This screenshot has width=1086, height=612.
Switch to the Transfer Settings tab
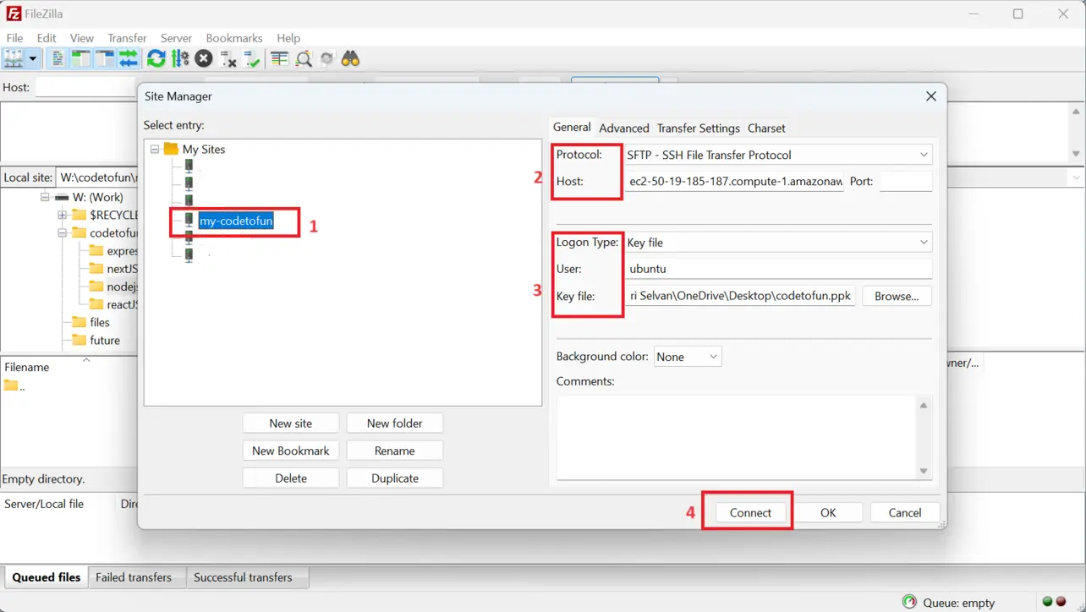click(699, 128)
